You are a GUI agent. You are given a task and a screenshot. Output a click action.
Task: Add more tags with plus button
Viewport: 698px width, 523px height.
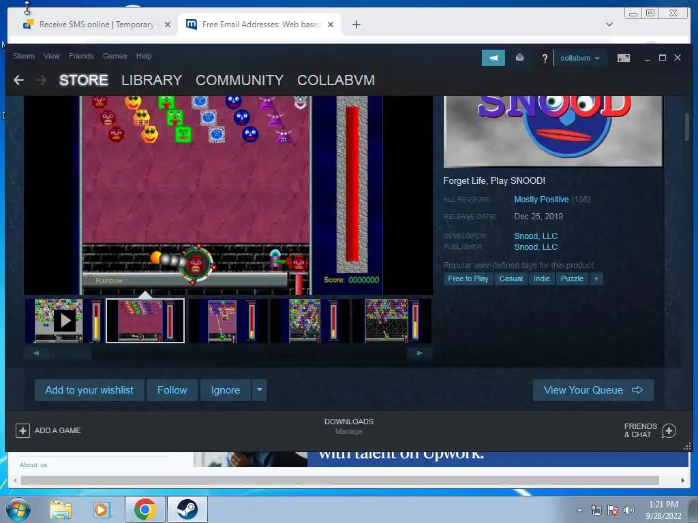(596, 279)
